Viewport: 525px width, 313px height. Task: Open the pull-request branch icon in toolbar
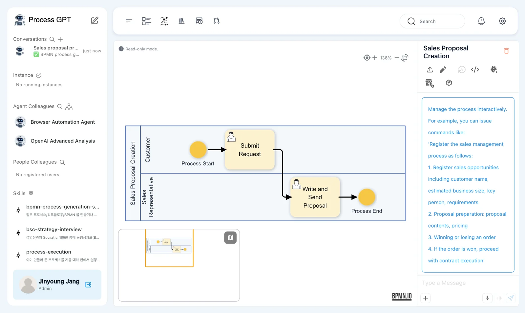217,21
